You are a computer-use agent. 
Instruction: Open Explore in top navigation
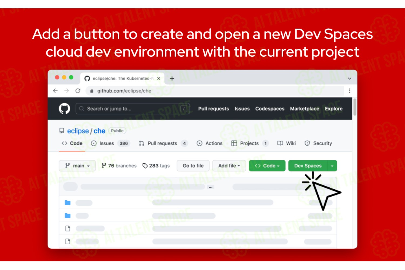pyautogui.click(x=333, y=109)
